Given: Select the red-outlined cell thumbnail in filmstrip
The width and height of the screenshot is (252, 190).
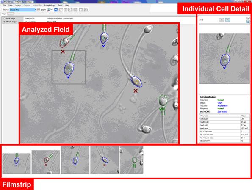Looking at the screenshot, I should (46, 162).
